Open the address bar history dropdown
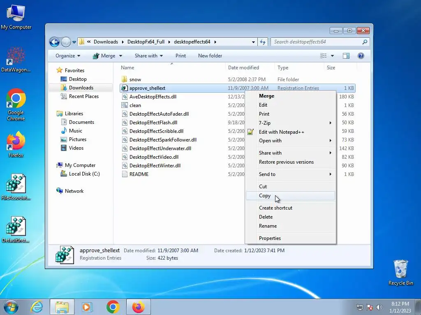421x315 pixels. [253, 42]
